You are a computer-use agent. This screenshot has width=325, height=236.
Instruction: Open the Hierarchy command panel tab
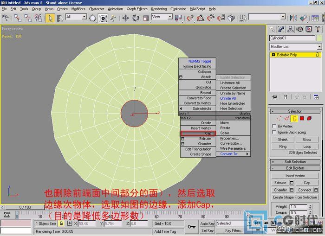point(290,29)
